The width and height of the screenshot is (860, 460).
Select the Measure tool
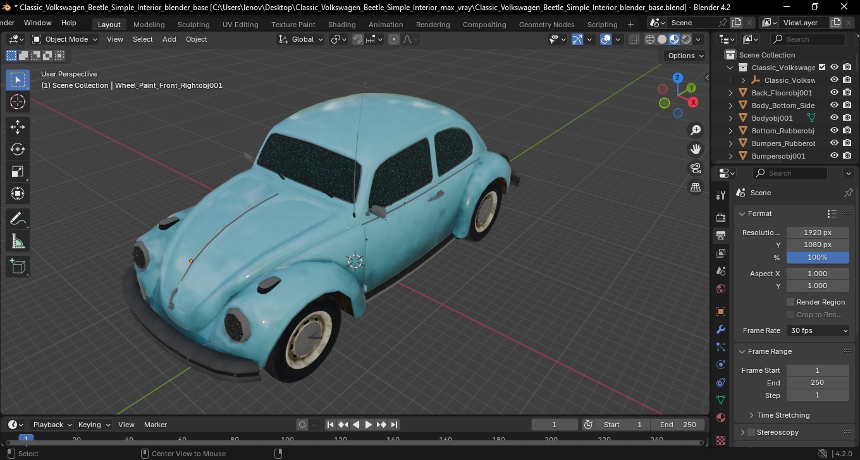18,241
